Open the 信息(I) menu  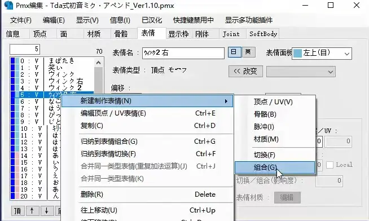tap(120, 20)
